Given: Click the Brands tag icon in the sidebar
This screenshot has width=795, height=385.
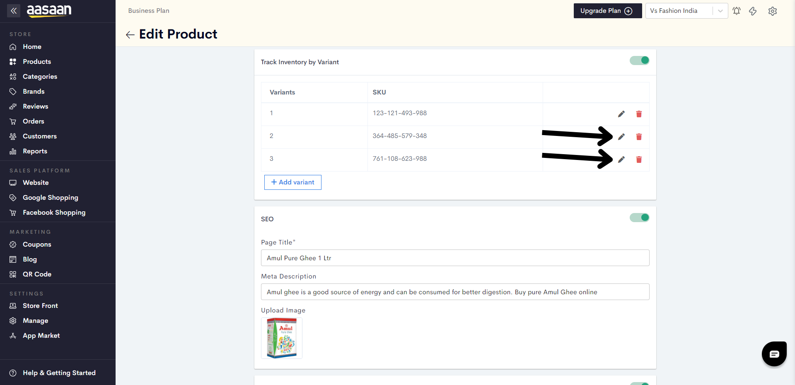Looking at the screenshot, I should [13, 92].
